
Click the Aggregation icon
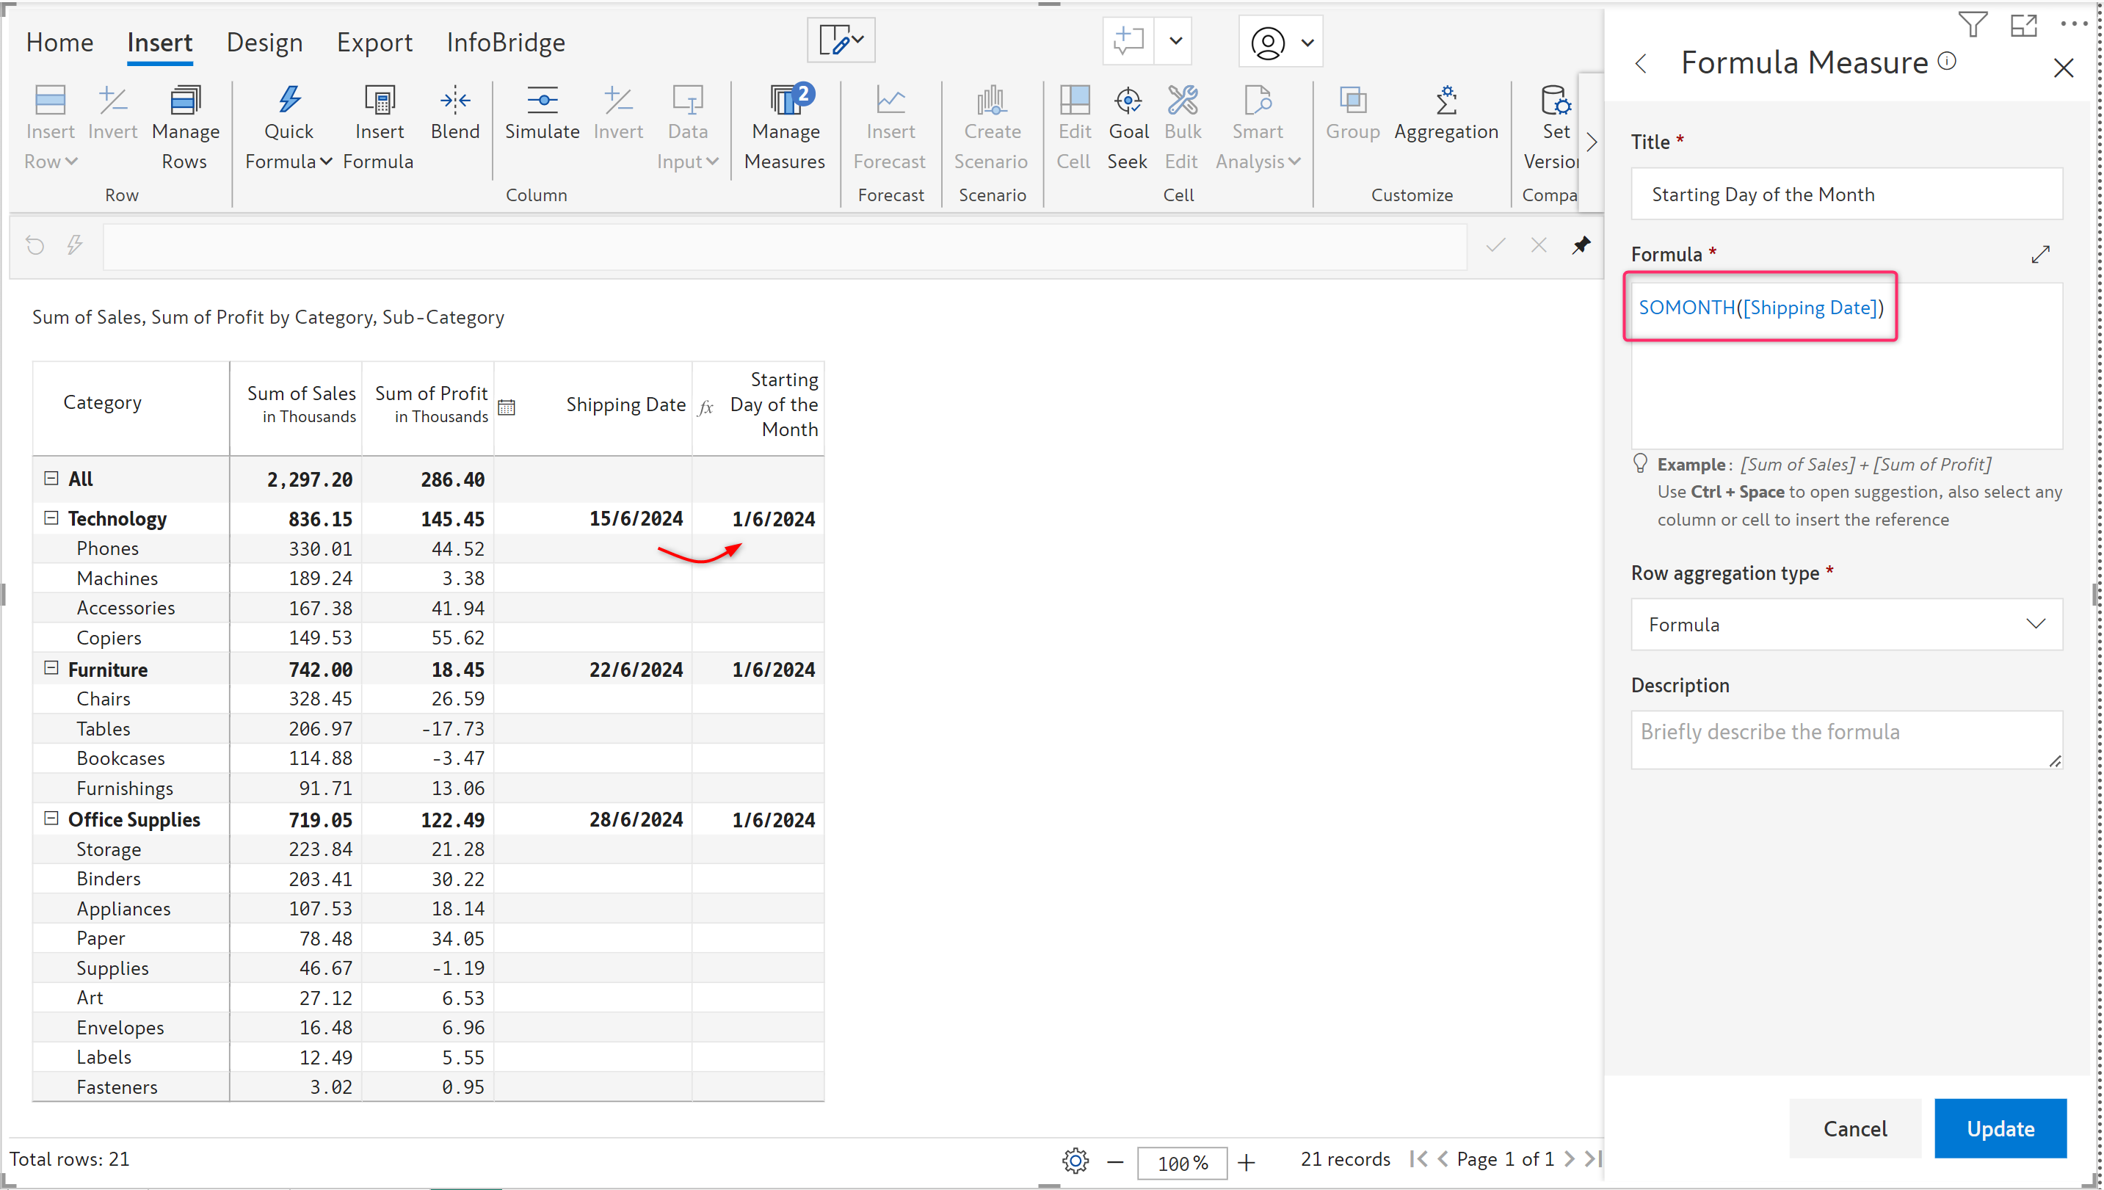point(1445,101)
